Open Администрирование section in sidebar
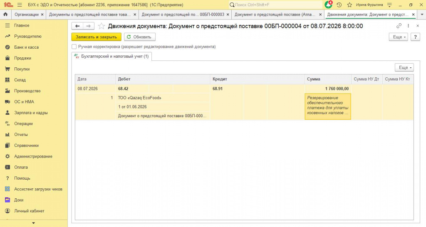The height and width of the screenshot is (227, 426). pos(34,156)
